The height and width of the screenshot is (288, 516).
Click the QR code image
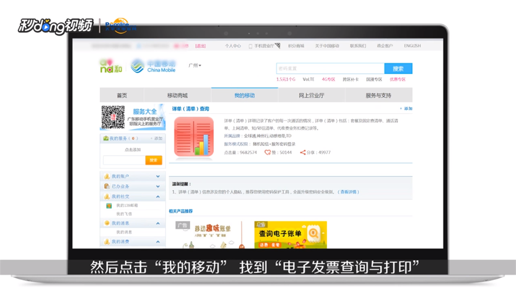pos(113,117)
